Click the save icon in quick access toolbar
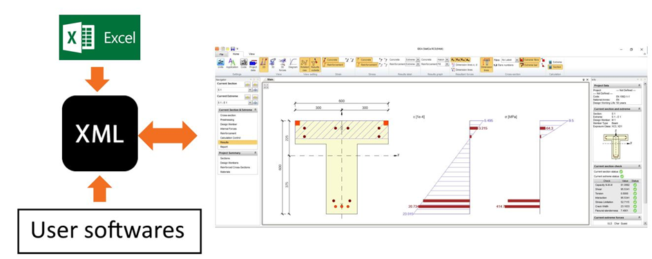The height and width of the screenshot is (259, 652). click(233, 49)
